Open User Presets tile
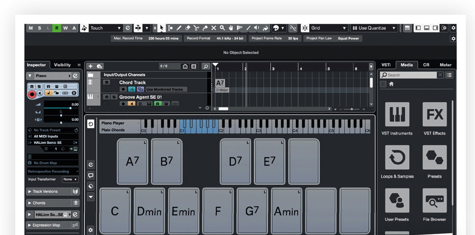The width and height of the screenshot is (475, 235). tap(397, 200)
